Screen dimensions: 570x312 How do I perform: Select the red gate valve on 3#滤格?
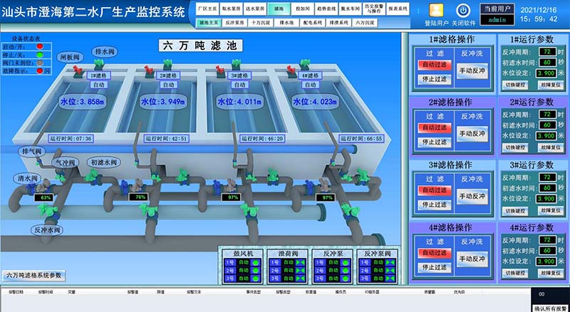pos(221,71)
